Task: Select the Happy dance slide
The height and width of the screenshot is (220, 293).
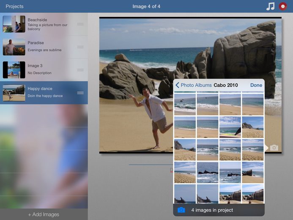Action: (44, 93)
